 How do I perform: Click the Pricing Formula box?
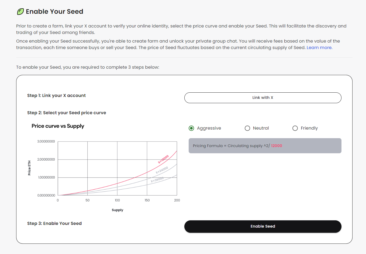(265, 146)
